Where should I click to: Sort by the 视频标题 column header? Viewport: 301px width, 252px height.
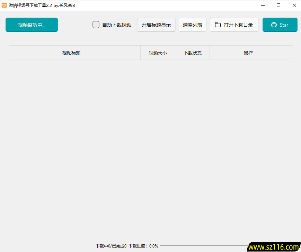tap(71, 53)
